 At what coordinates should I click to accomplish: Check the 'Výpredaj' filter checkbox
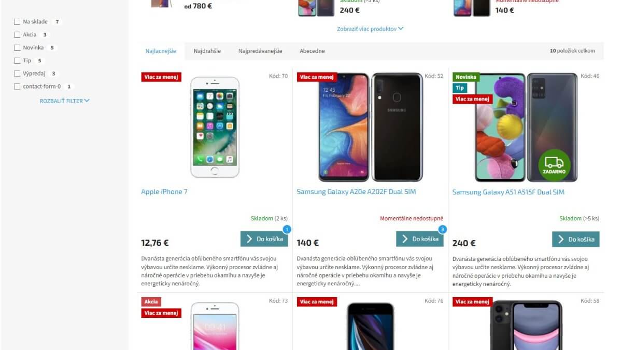17,74
